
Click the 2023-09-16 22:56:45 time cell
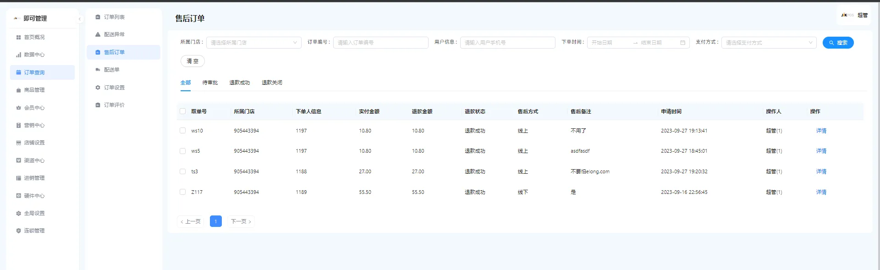(x=684, y=192)
